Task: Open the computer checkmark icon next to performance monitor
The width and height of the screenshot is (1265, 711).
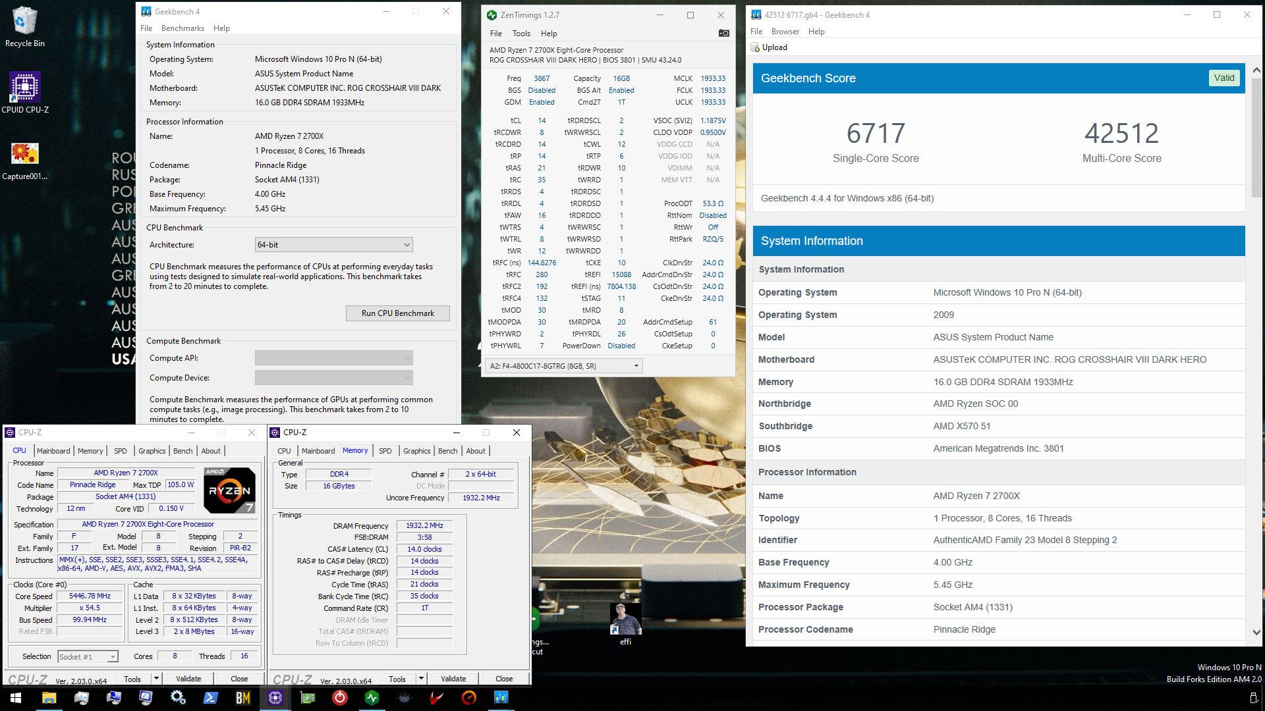Action: point(114,698)
